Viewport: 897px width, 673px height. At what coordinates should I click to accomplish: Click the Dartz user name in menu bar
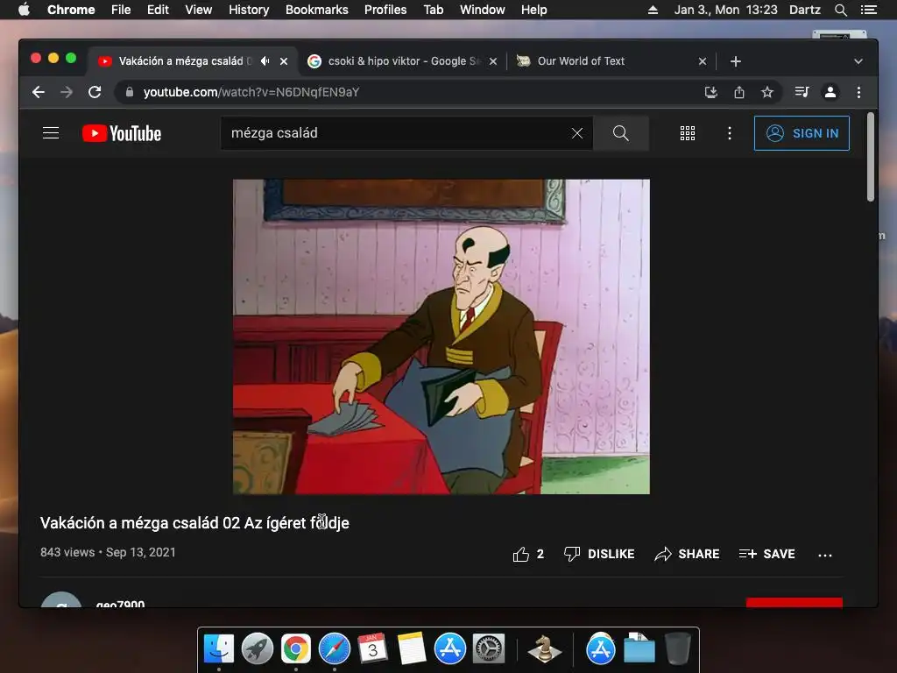coord(805,10)
